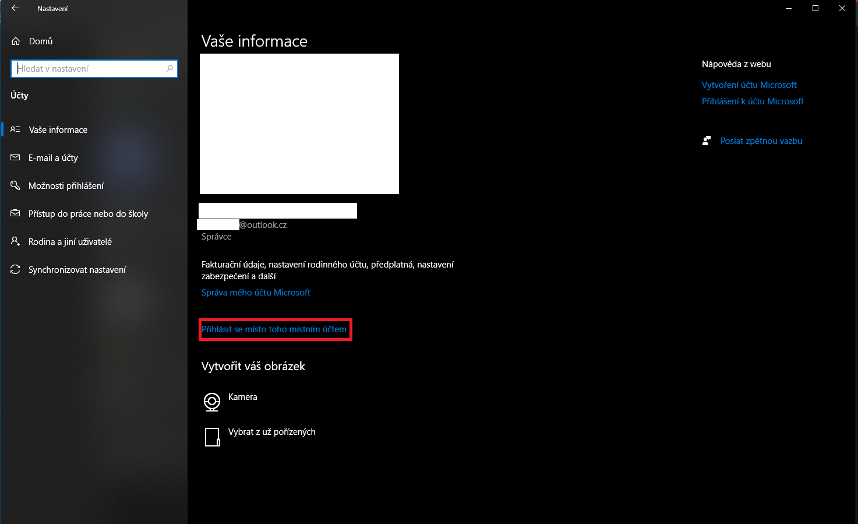Click the E-mail a účty envelope icon
The image size is (858, 524).
coord(16,158)
